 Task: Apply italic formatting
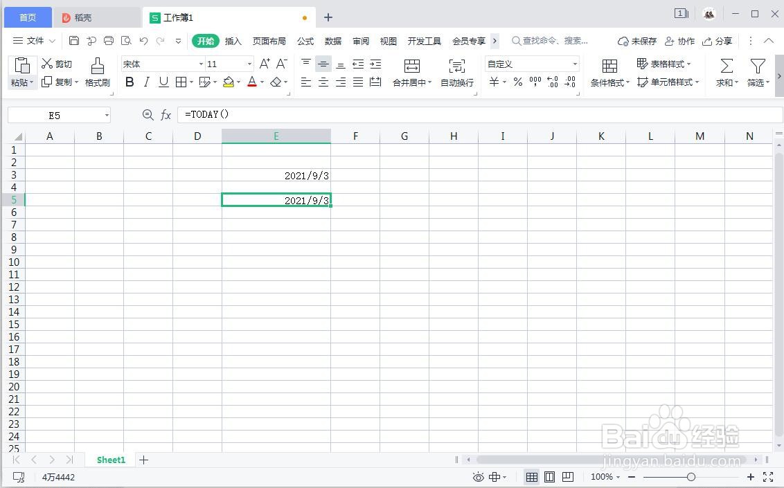click(146, 82)
